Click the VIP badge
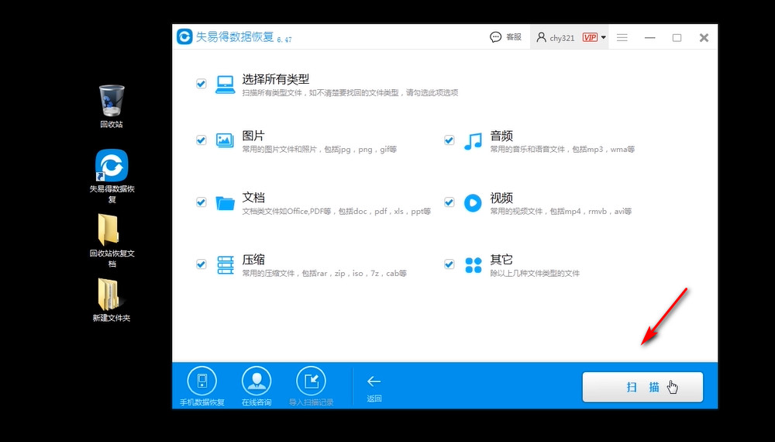 (x=590, y=37)
